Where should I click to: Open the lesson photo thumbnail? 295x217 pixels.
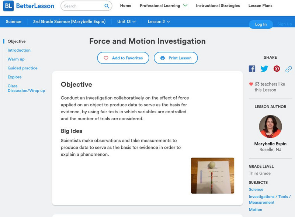(x=212, y=176)
